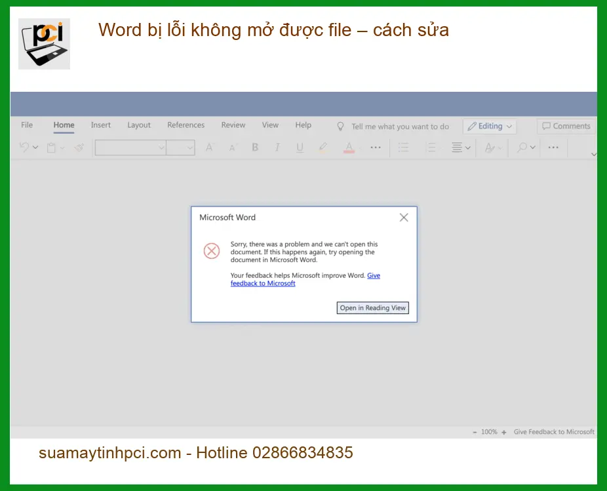The height and width of the screenshot is (491, 607).
Task: Click the paragraph alignment icon
Action: (x=457, y=147)
